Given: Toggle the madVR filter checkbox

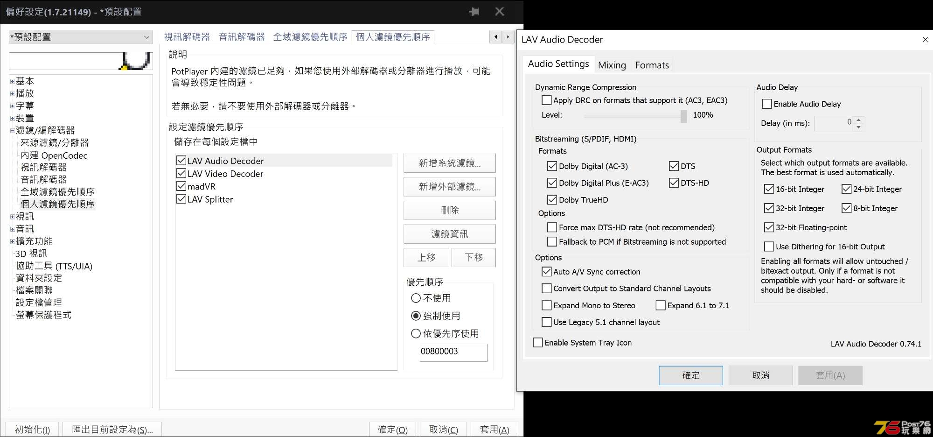Looking at the screenshot, I should [181, 186].
